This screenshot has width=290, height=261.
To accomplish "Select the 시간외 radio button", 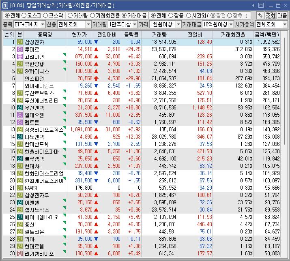I will coord(189,15).
